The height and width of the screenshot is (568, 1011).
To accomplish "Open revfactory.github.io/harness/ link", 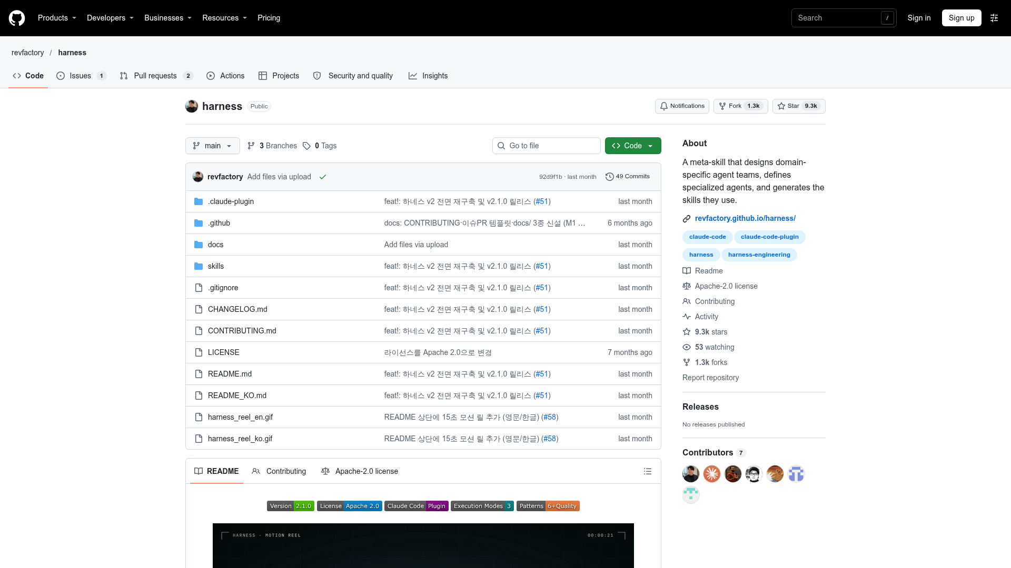I will click(x=745, y=218).
